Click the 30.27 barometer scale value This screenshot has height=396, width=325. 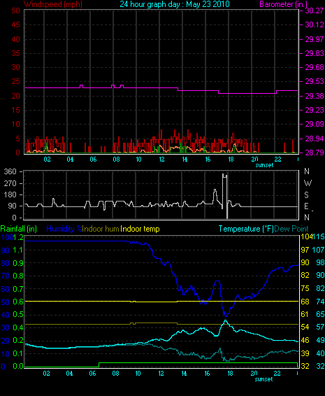click(x=314, y=10)
